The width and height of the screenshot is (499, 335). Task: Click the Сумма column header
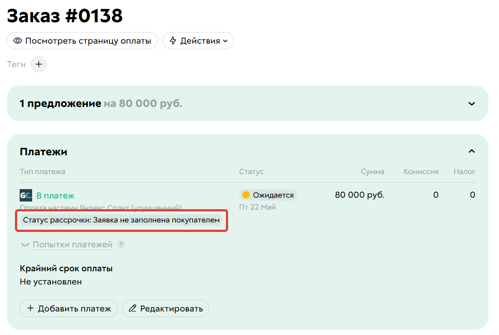(373, 172)
